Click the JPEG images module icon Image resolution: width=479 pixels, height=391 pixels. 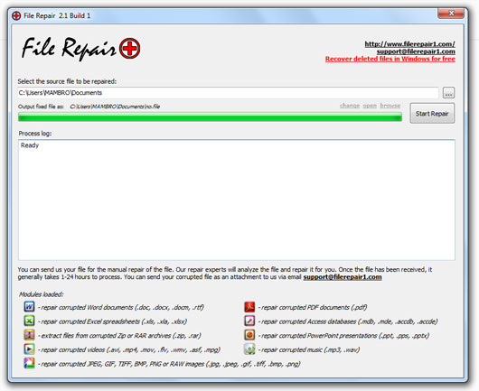click(29, 363)
